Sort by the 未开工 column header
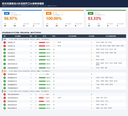 54,36
